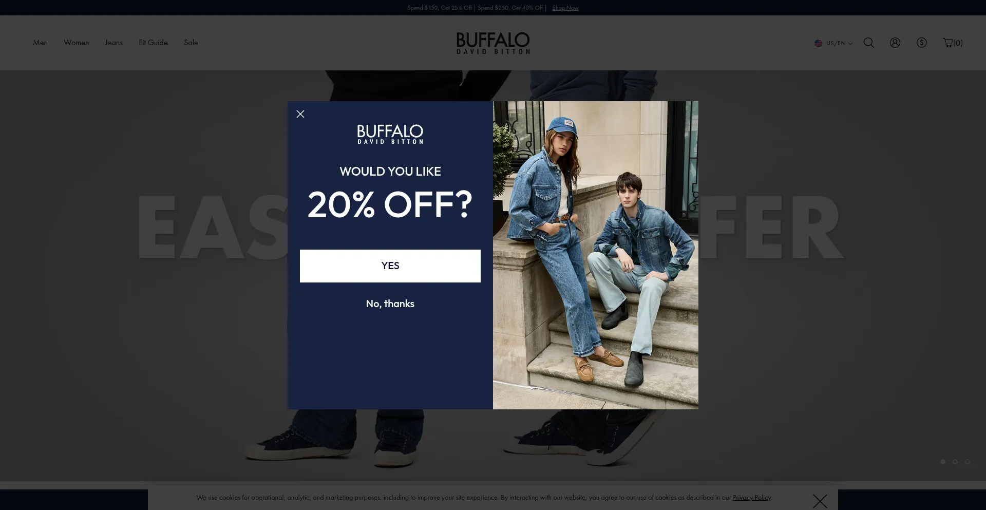This screenshot has height=510, width=986.
Task: Open the Men menu
Action: pos(41,43)
